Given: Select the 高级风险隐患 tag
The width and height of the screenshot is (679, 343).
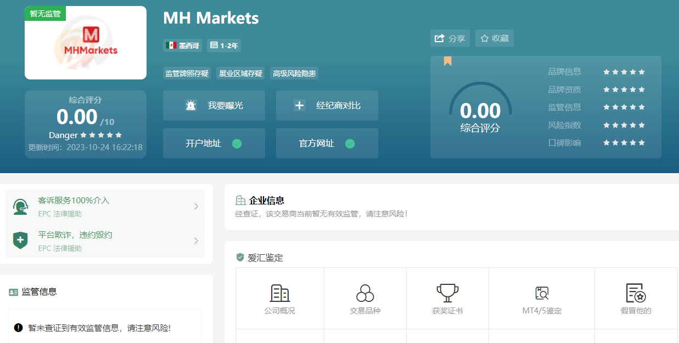Looking at the screenshot, I should click(x=294, y=73).
